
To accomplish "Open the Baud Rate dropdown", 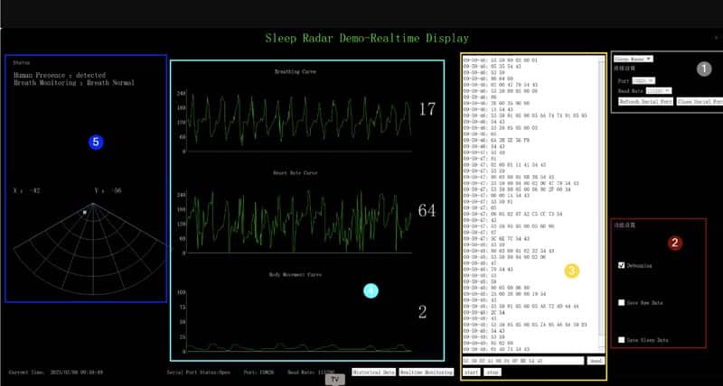I will pyautogui.click(x=659, y=91).
